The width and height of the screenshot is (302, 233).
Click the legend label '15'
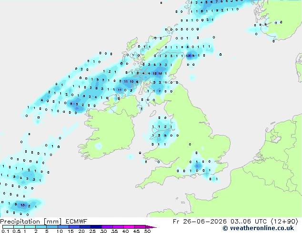coord(70,231)
